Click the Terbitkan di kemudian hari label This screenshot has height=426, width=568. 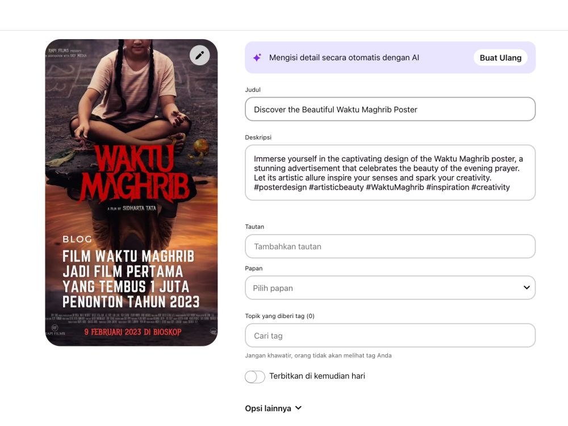click(317, 376)
